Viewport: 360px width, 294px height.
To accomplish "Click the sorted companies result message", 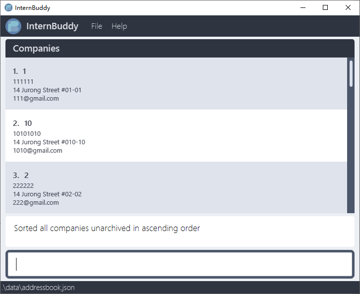I will pyautogui.click(x=107, y=228).
